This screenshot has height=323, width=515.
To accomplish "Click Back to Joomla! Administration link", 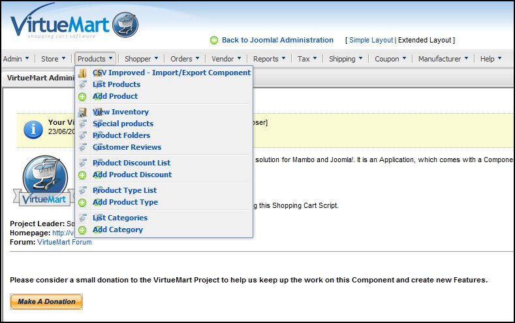I will (x=277, y=40).
